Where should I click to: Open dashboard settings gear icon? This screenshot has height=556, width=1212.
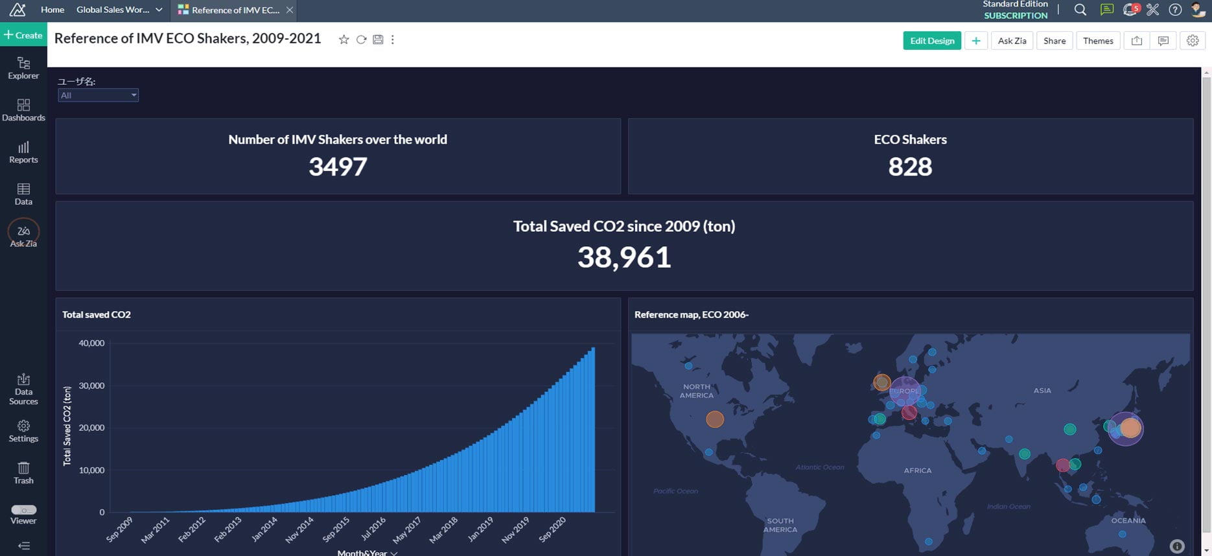click(x=1193, y=41)
